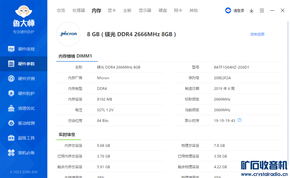This screenshot has width=290, height=178.
Task: Click the name value 镁光 DDR4 2666MHz 8GB
Action: tap(119, 67)
